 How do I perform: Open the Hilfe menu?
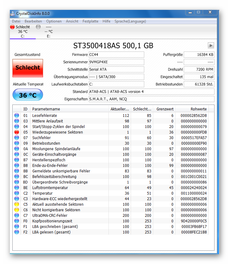107,21
